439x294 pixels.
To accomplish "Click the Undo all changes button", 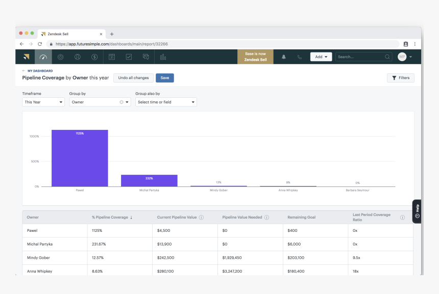I will tap(133, 78).
